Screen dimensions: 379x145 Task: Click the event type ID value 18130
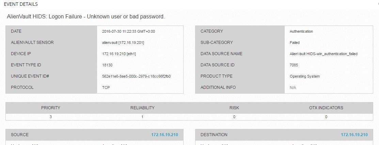tap(107, 65)
